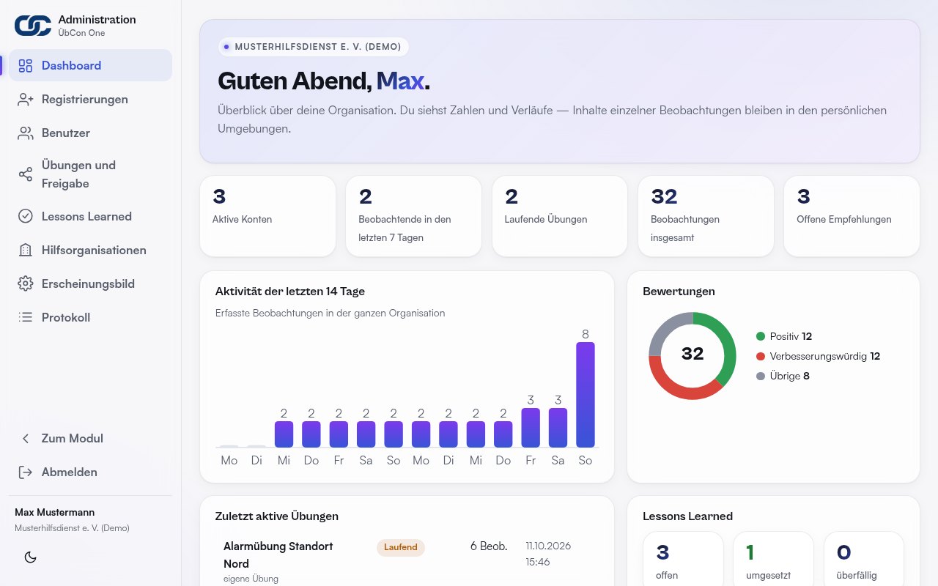Open the Protokoll page
Image resolution: width=938 pixels, height=586 pixels.
click(x=91, y=318)
